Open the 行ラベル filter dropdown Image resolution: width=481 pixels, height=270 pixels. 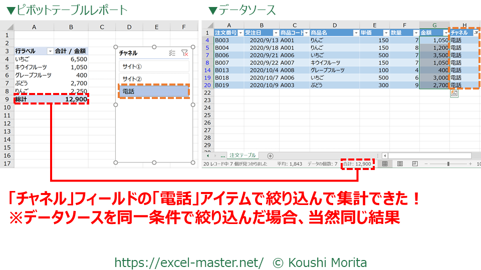(x=50, y=51)
